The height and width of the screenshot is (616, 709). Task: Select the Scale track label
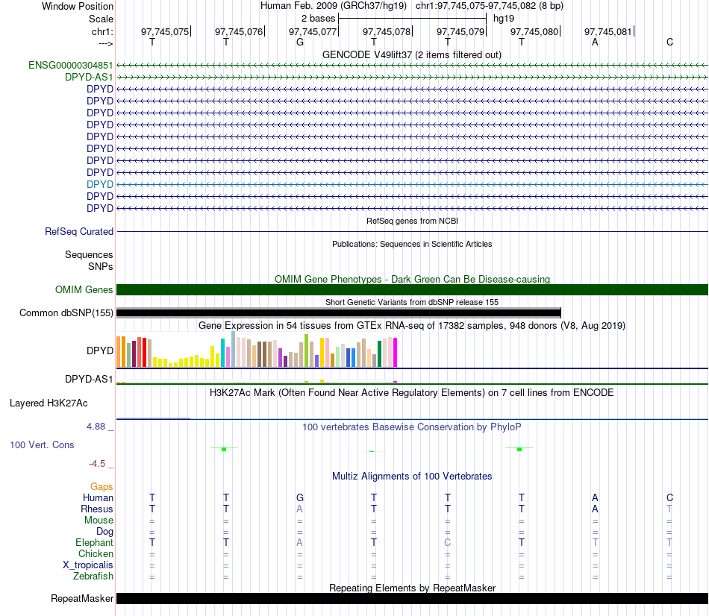tap(101, 19)
